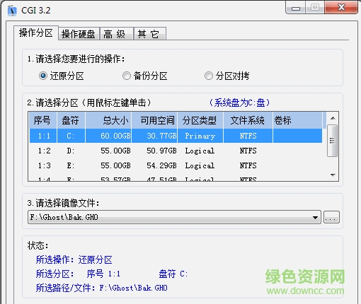Sort by 总大小 column header
Image resolution: width=361 pixels, height=304 pixels.
coord(108,120)
